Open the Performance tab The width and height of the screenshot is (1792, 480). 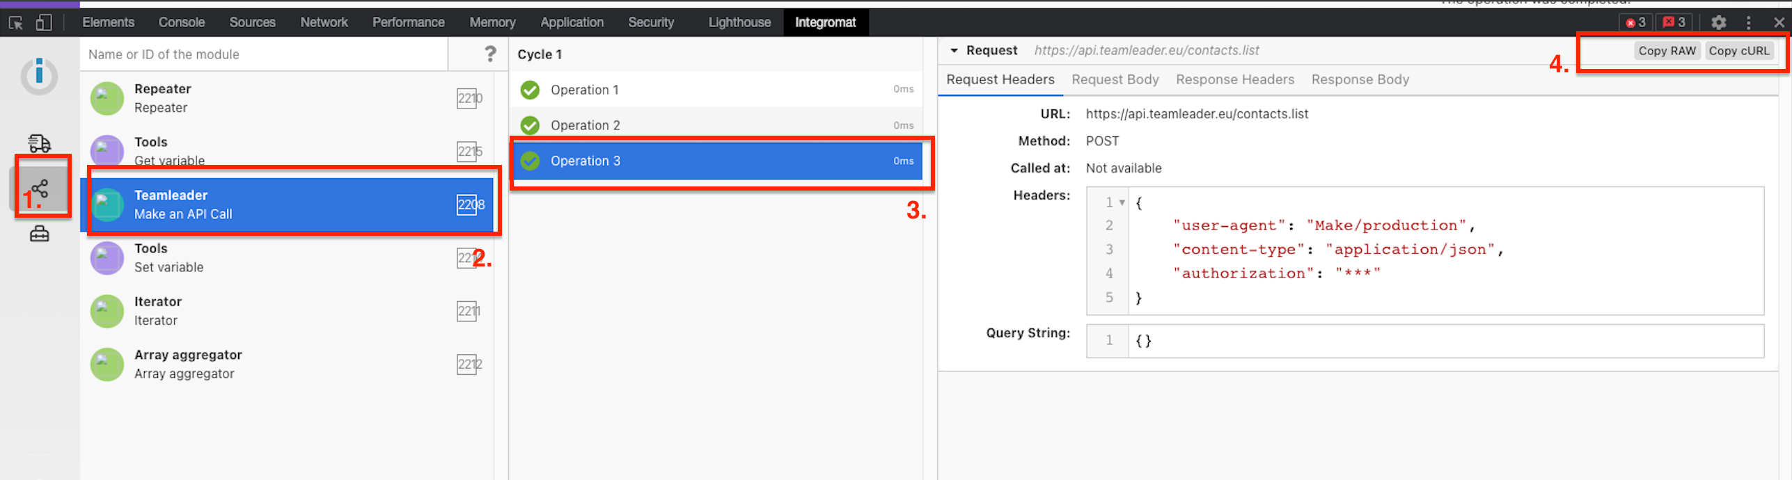(x=409, y=22)
